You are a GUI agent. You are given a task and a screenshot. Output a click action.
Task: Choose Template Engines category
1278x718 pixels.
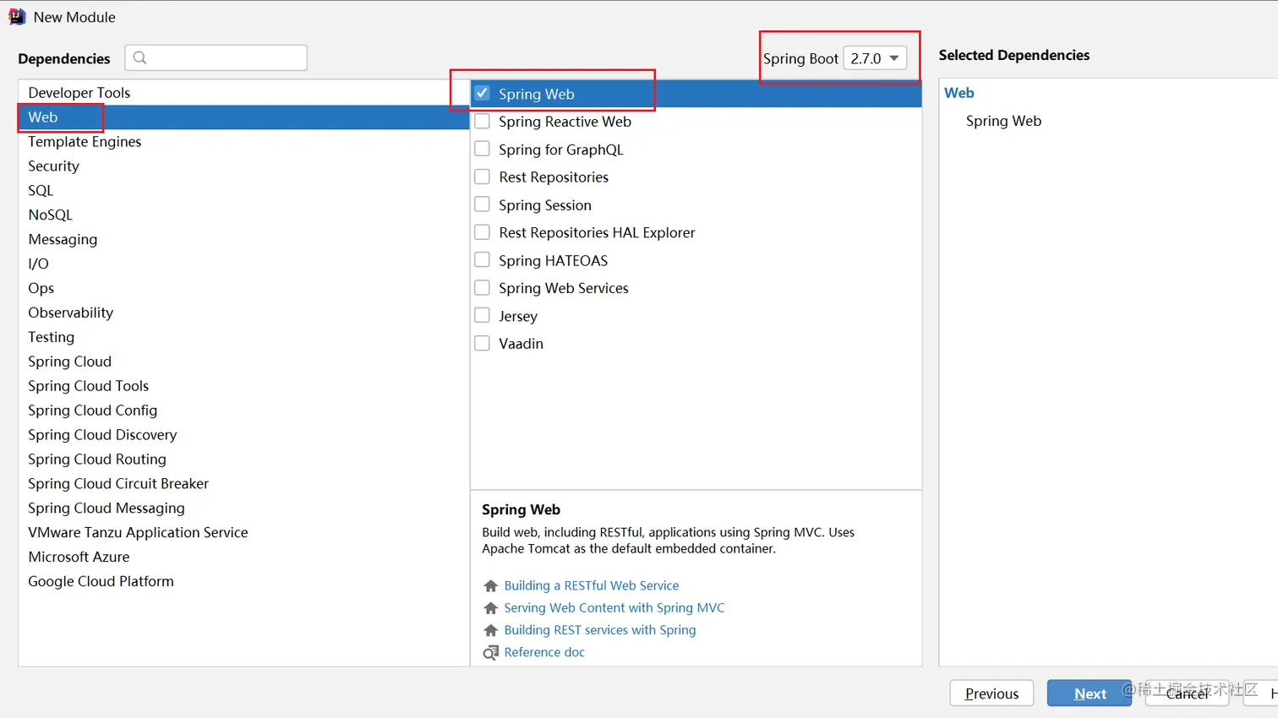pyautogui.click(x=243, y=142)
